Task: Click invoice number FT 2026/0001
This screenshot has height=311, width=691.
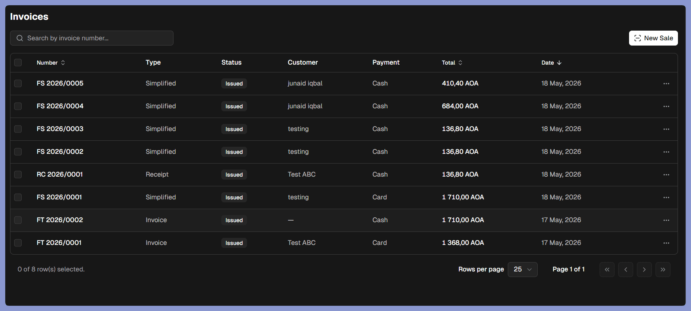Action: point(59,243)
